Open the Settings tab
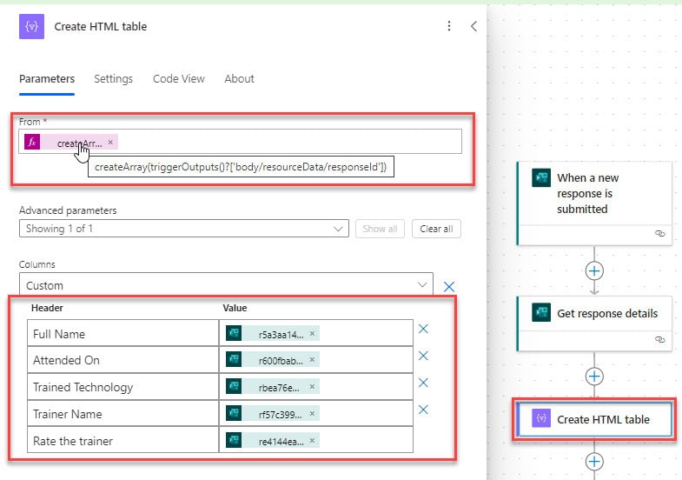Viewport: 682px width, 480px height. pyautogui.click(x=113, y=79)
